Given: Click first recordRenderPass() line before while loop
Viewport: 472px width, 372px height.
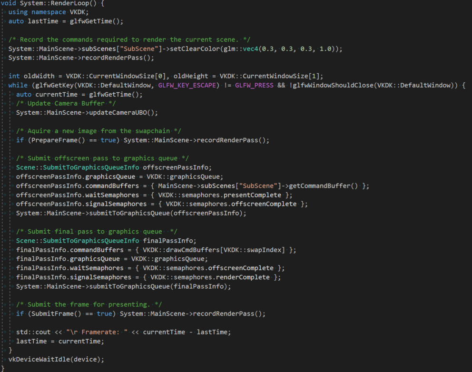Looking at the screenshot, I should click(x=81, y=58).
